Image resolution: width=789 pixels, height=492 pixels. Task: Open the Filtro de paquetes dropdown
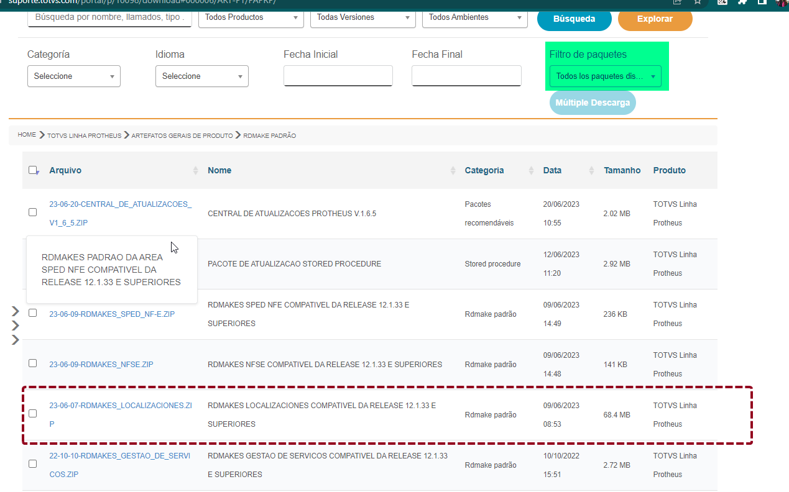point(606,76)
